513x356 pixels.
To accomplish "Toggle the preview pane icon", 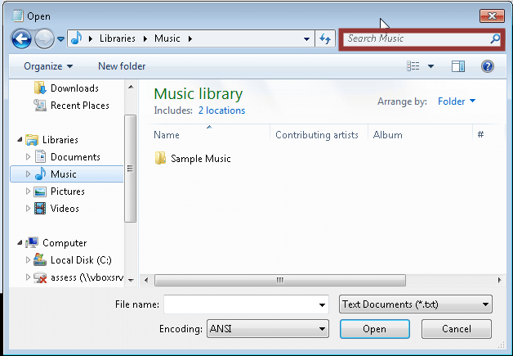I will pos(457,66).
